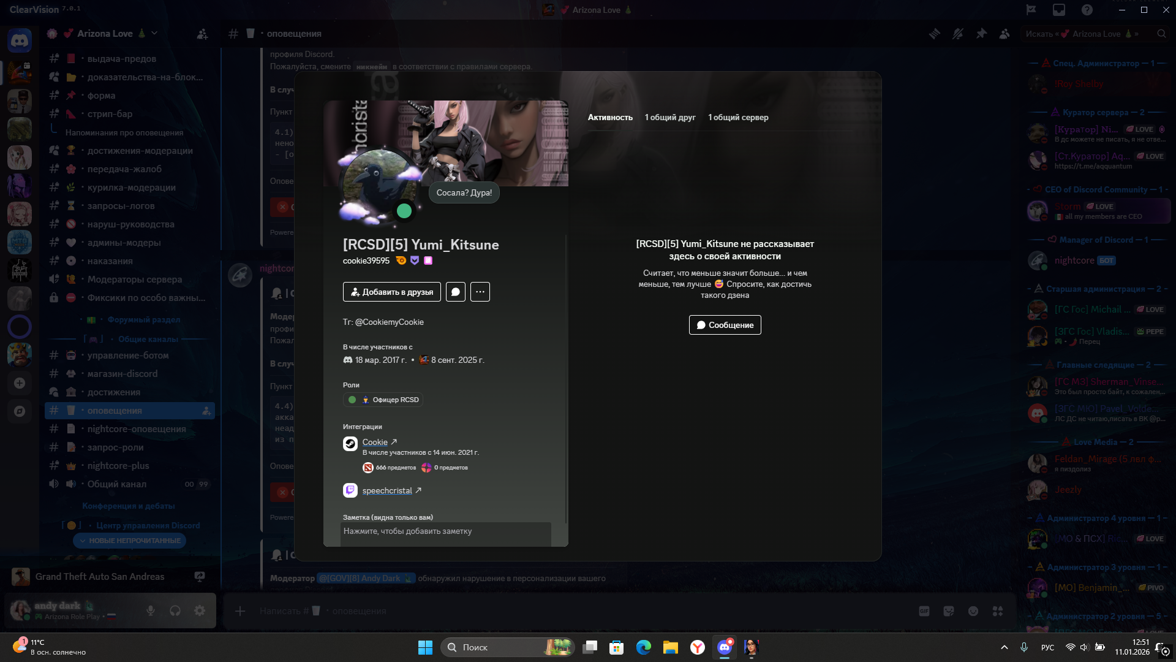Screen dimensions: 1176x662
Task: Toggle the member list visibility icon
Action: pos(1005,34)
